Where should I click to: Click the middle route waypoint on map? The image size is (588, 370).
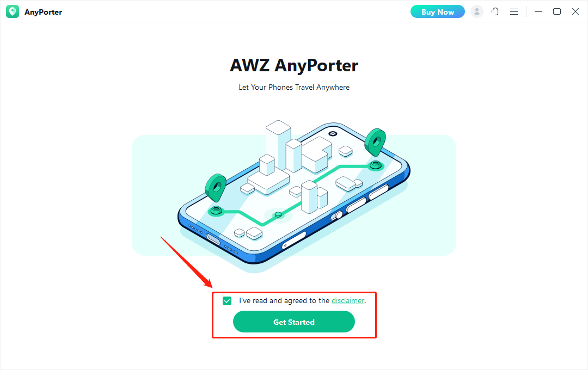(278, 215)
